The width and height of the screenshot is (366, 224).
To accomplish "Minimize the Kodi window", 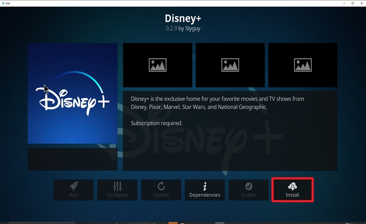I will tap(344, 3).
